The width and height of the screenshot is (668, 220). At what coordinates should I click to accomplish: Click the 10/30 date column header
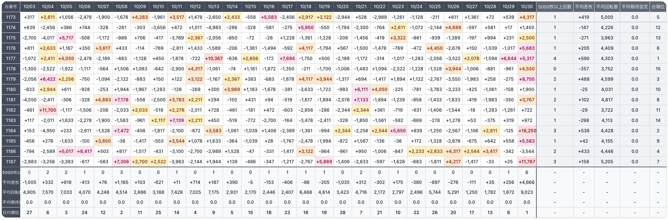(527, 7)
